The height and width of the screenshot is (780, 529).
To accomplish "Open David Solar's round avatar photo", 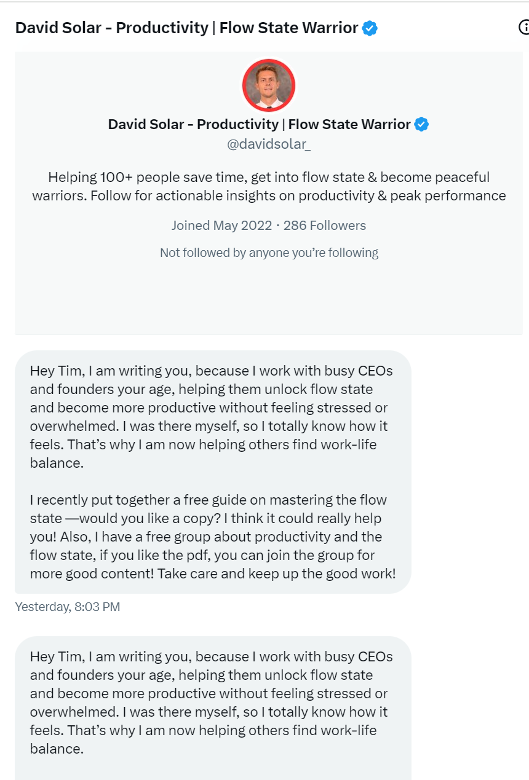I will point(269,85).
